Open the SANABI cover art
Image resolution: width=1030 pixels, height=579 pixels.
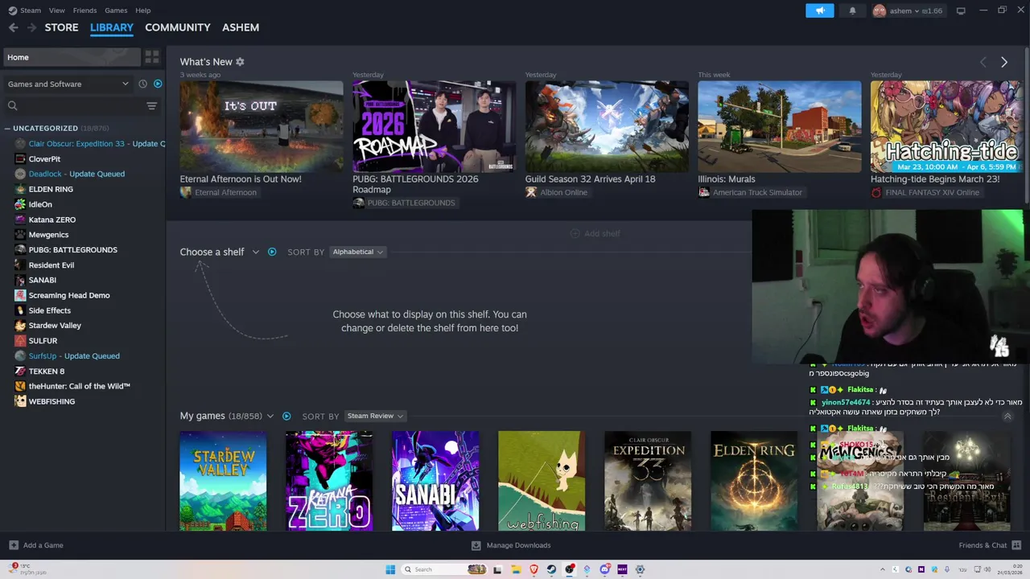[x=435, y=481]
